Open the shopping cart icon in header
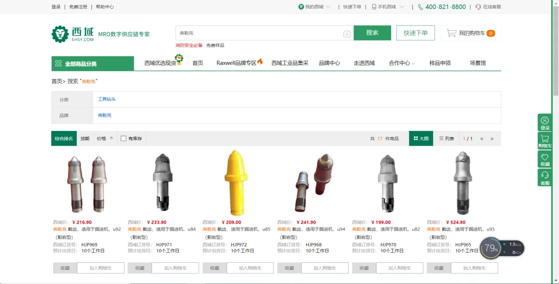559x284 pixels. [x=451, y=33]
